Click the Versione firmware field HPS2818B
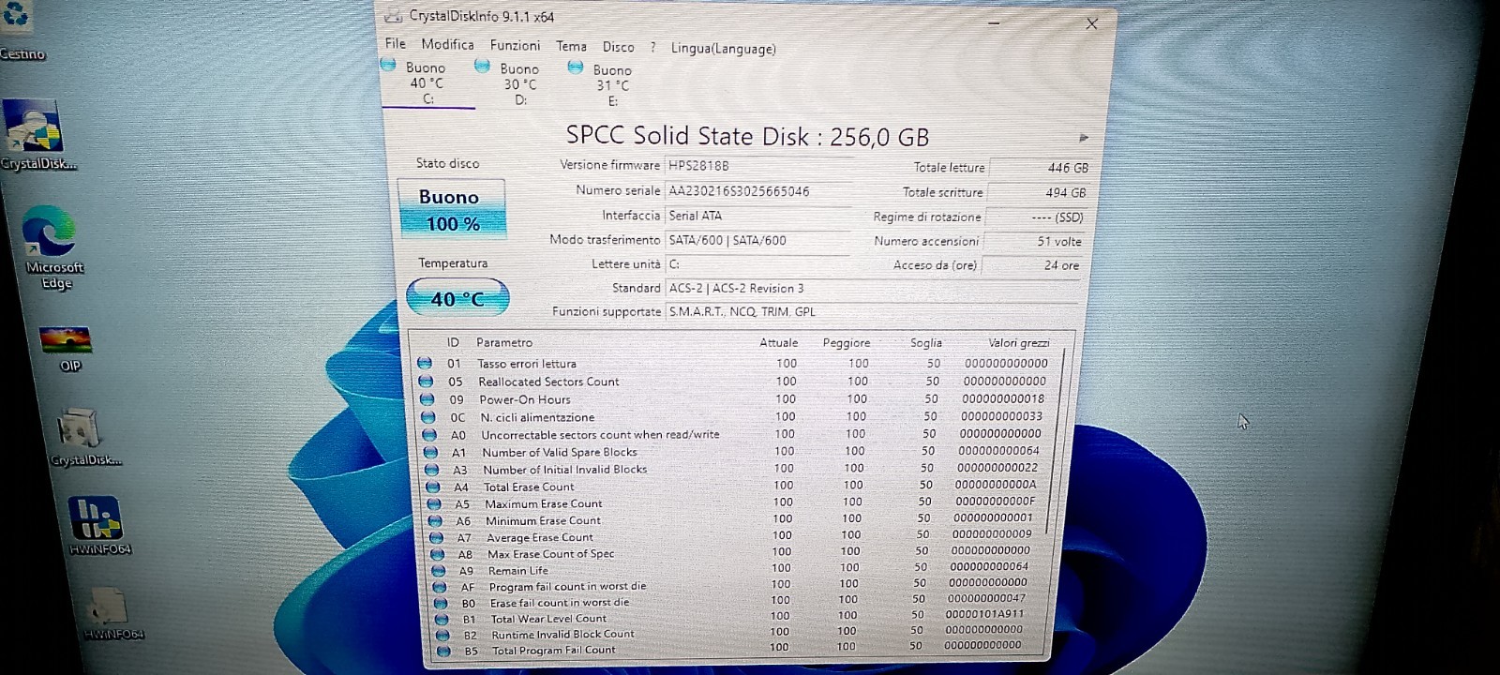This screenshot has height=675, width=1500. (x=757, y=166)
